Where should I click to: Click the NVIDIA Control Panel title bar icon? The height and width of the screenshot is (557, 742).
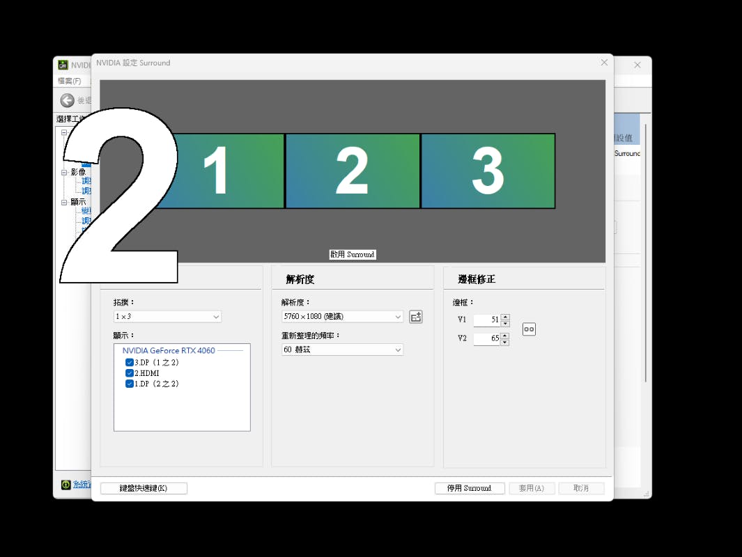pyautogui.click(x=63, y=65)
